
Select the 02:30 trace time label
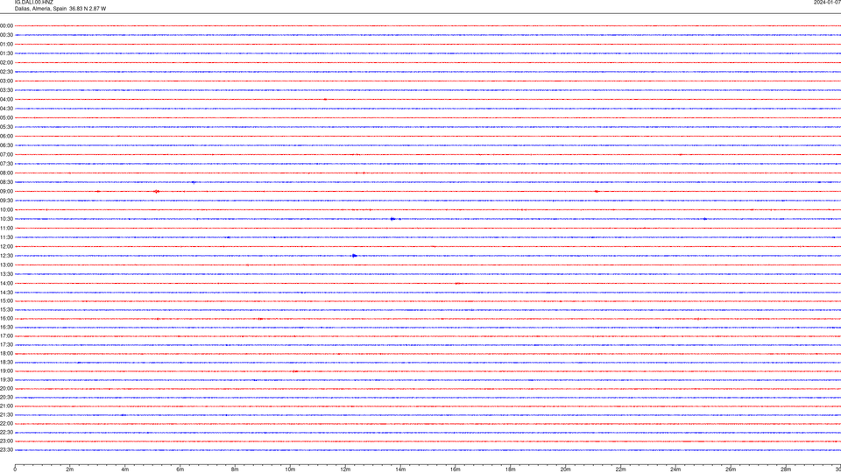click(6, 72)
